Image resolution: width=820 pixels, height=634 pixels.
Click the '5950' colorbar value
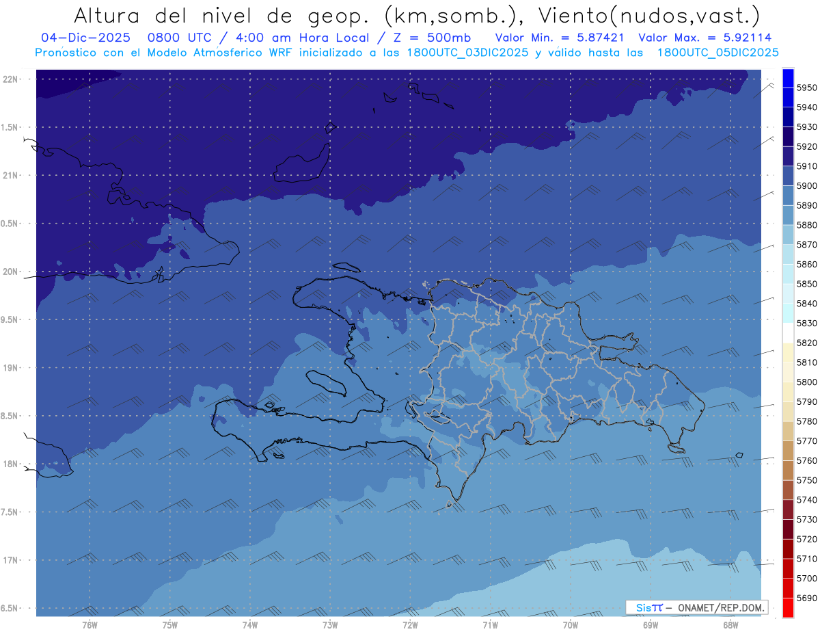coord(807,88)
